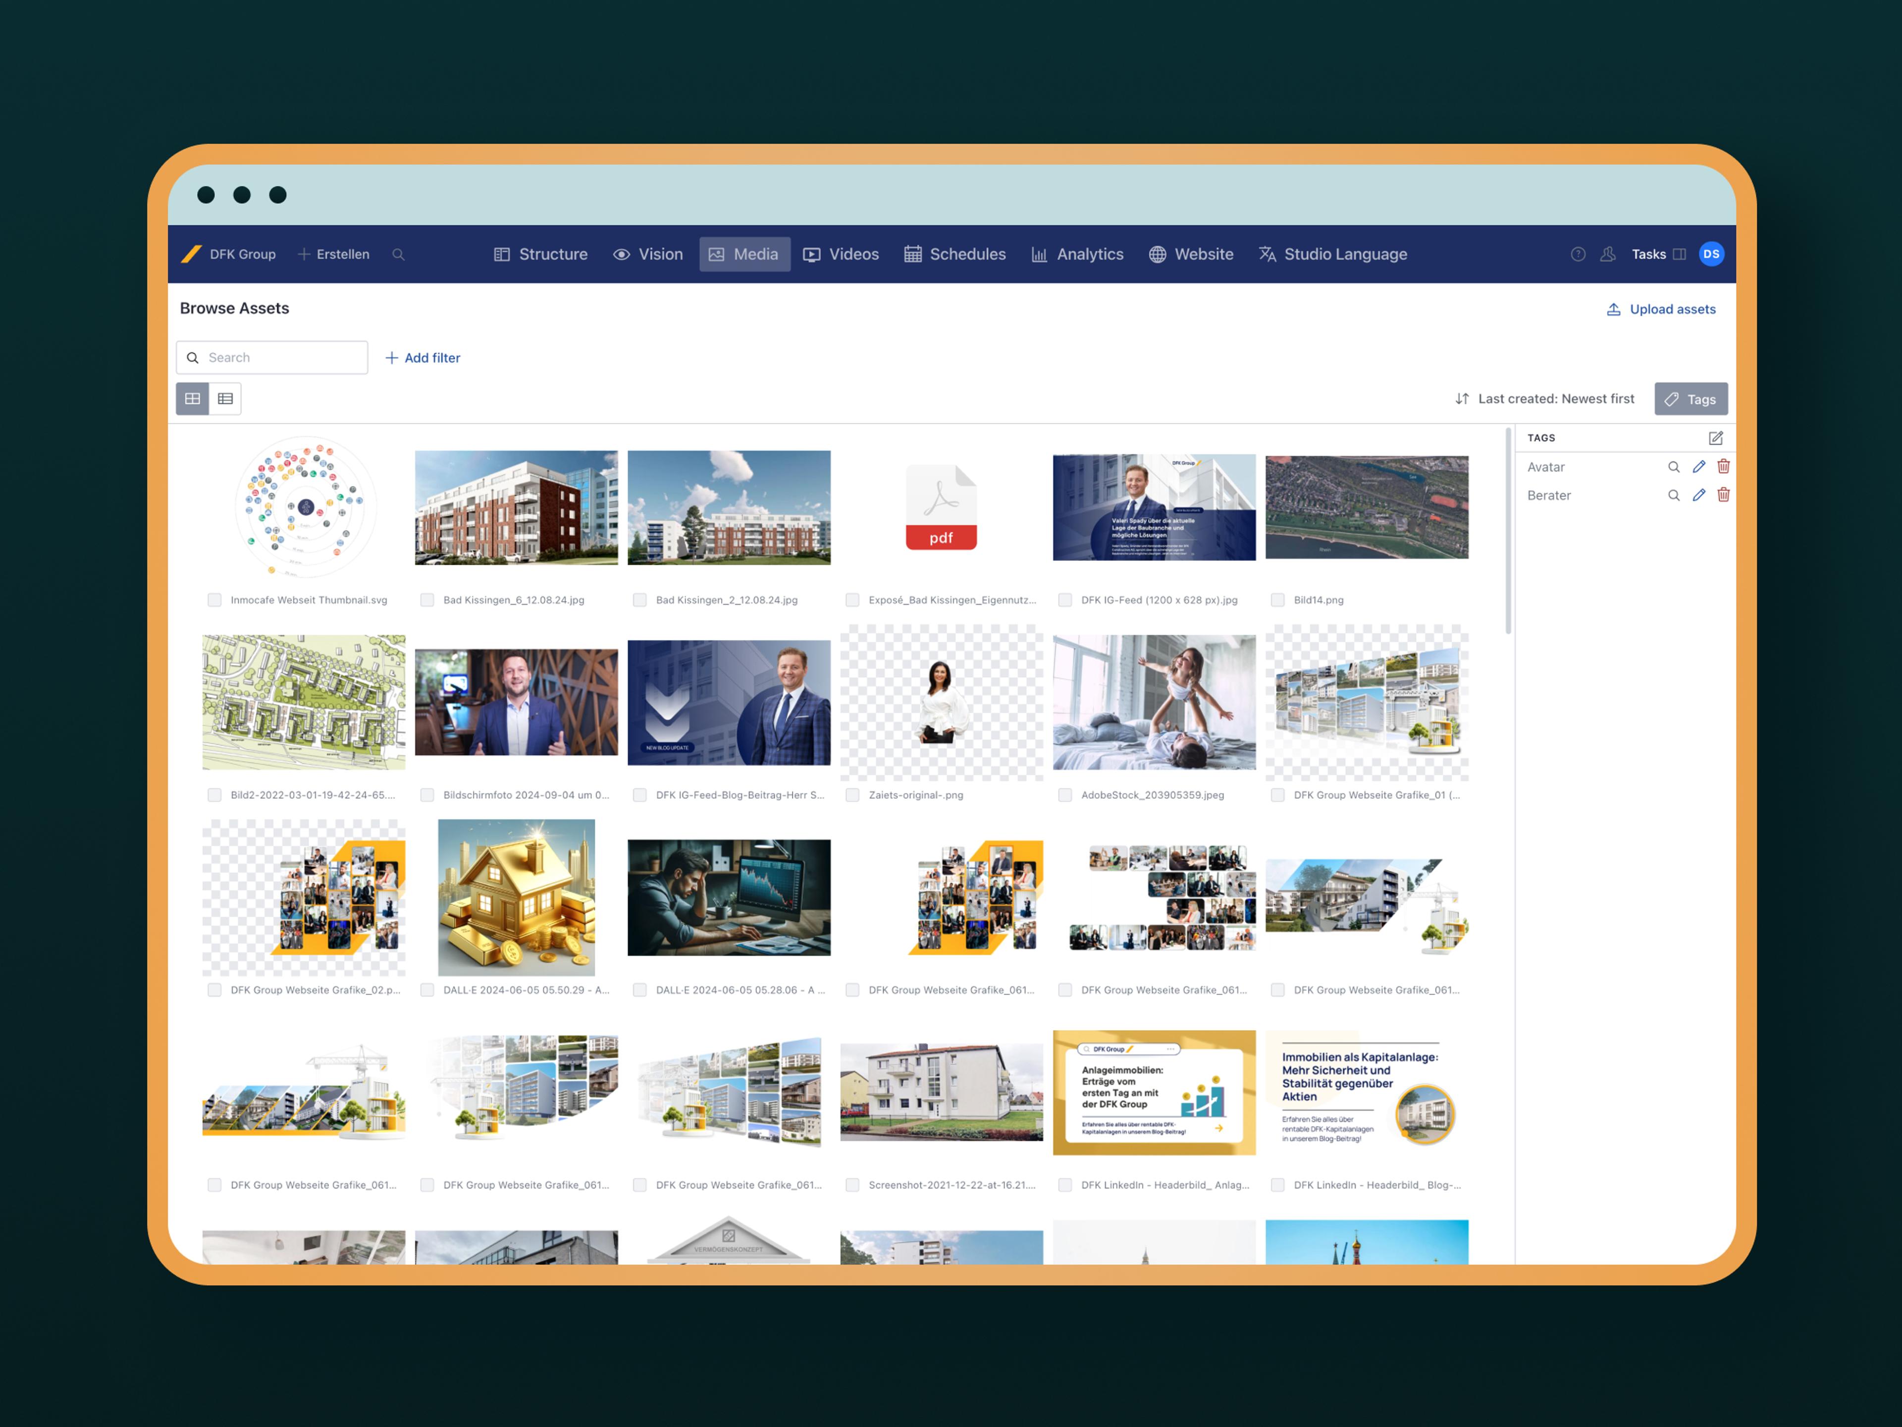Image resolution: width=1902 pixels, height=1427 pixels.
Task: Open the DS user avatar menu
Action: [1711, 254]
